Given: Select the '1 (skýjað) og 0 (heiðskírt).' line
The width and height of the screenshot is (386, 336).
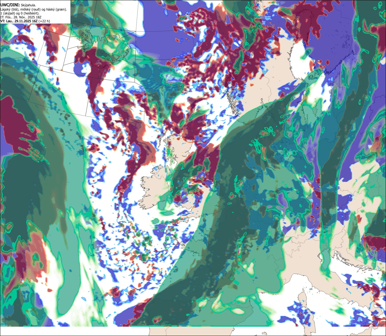Looking at the screenshot, I should pos(20,13).
